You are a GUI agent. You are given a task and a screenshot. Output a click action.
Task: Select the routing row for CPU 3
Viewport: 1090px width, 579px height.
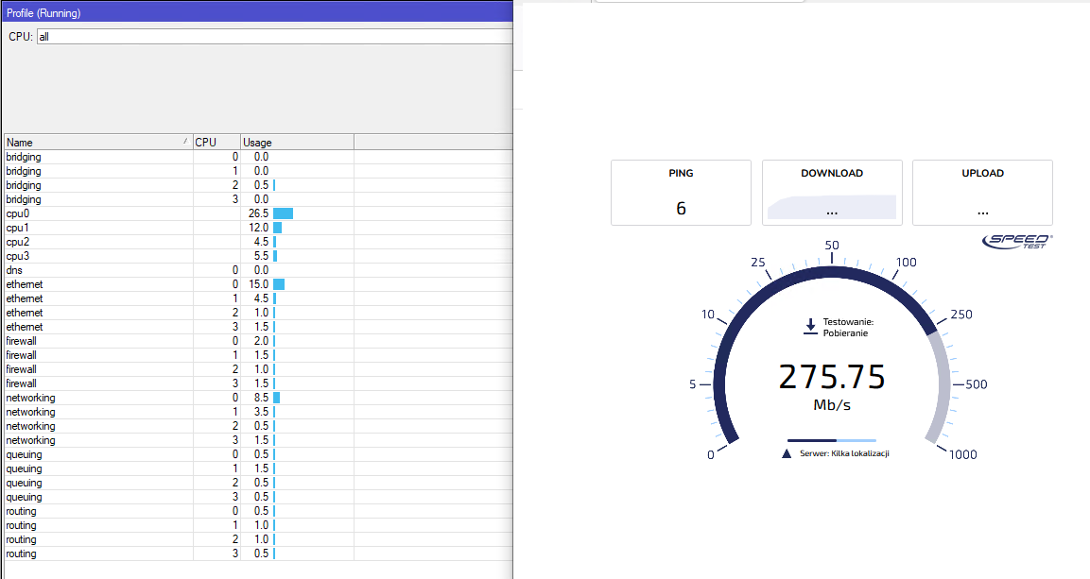point(259,554)
